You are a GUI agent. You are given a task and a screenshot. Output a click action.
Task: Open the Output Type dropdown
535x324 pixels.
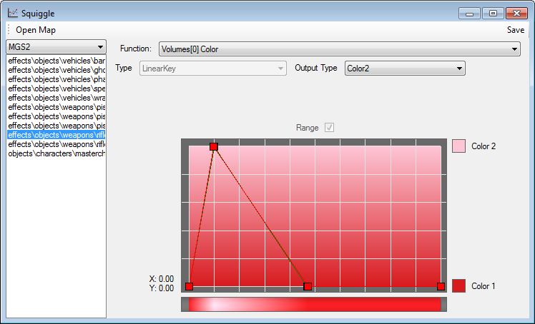404,69
